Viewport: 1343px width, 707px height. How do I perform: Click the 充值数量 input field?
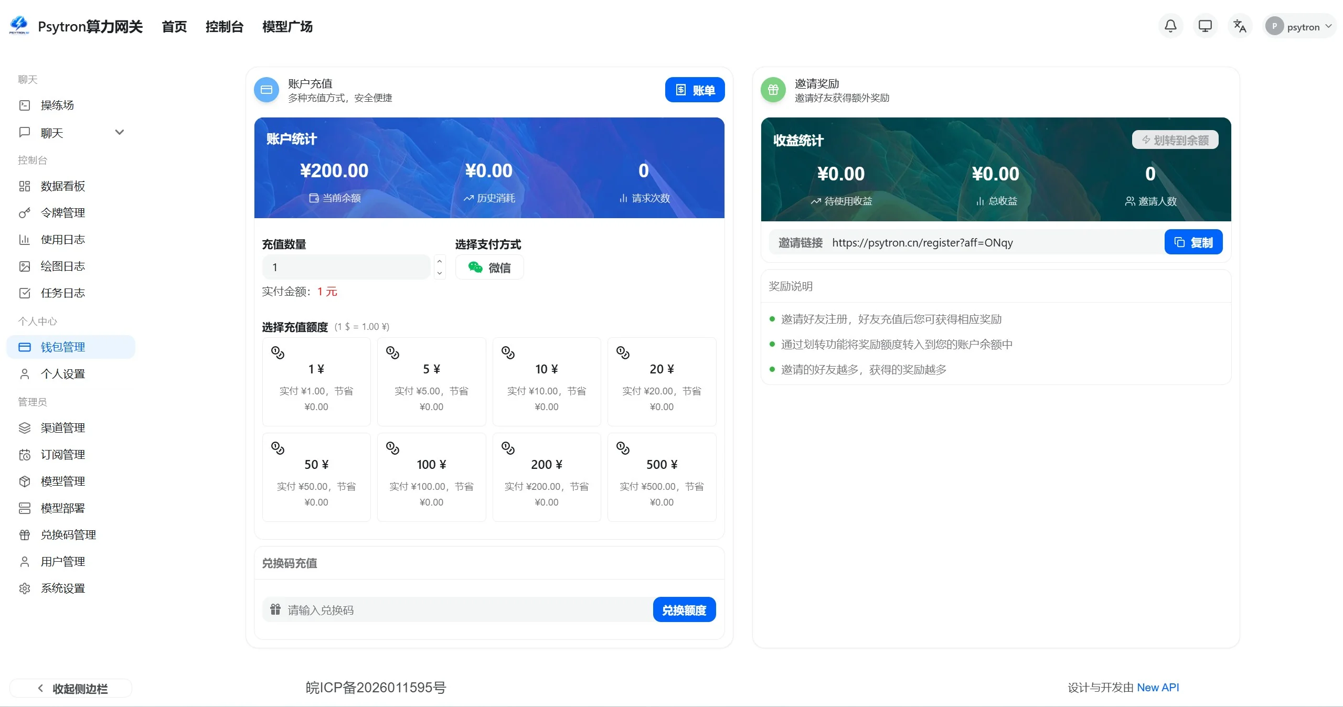[x=346, y=267]
